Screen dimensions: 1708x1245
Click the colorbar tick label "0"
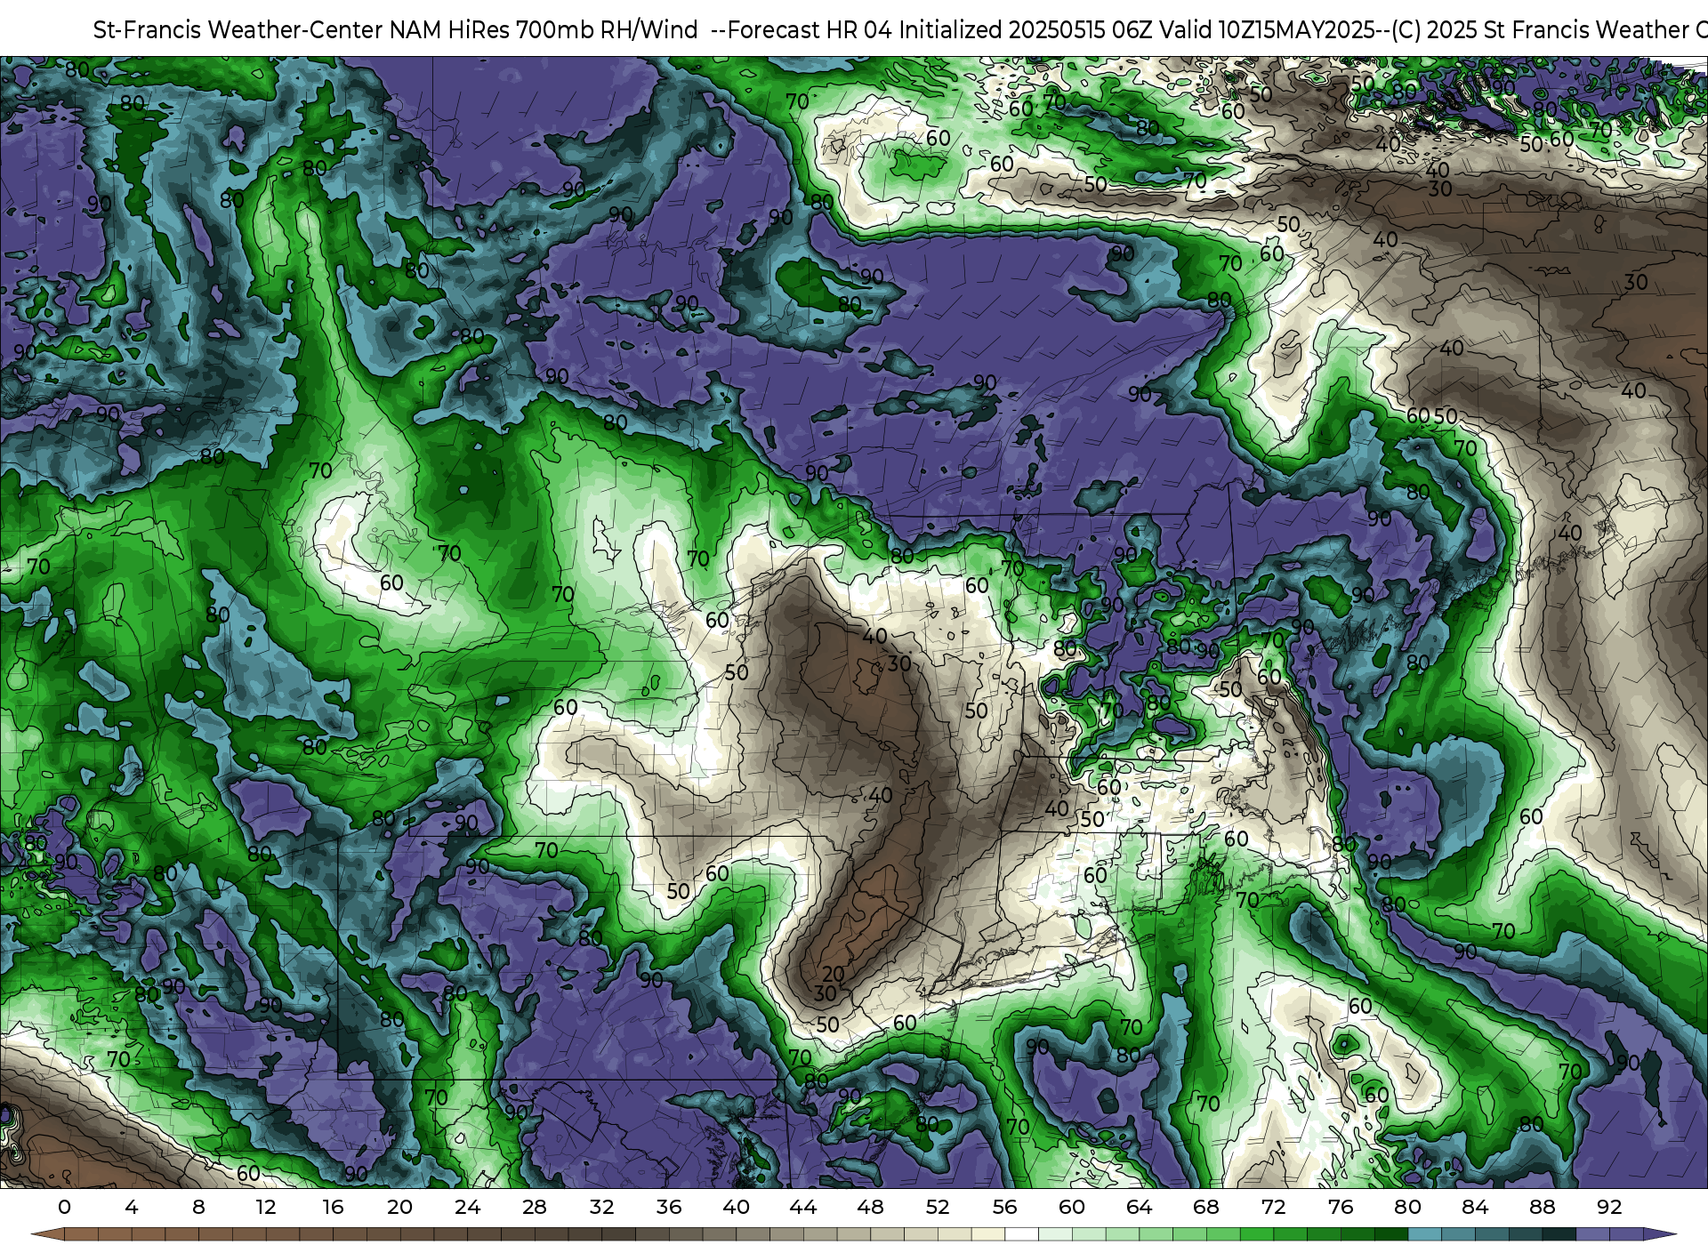[64, 1207]
